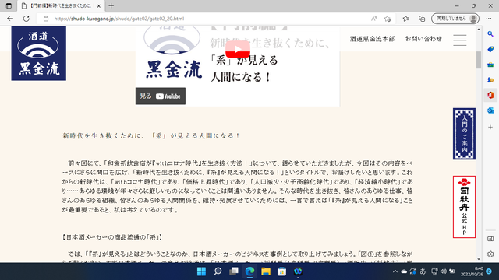Toggle sidebar visibility icon
The image size is (499, 280).
click(x=490, y=239)
